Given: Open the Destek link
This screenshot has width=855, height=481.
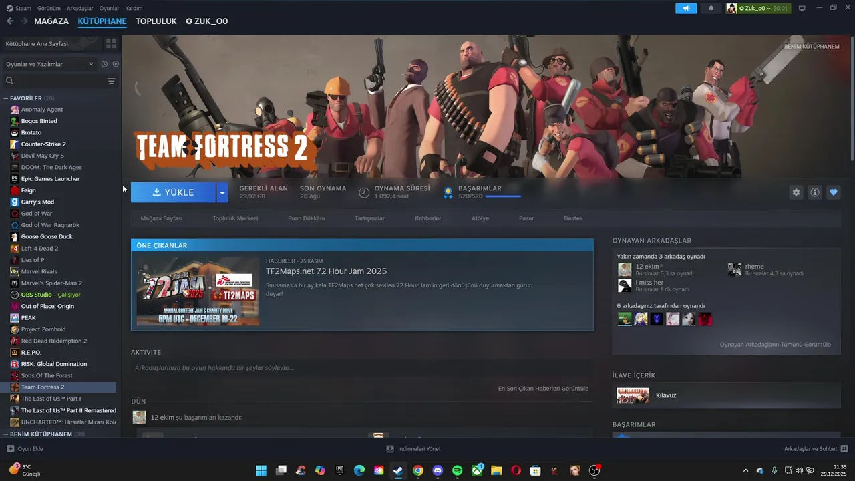Looking at the screenshot, I should coord(573,218).
